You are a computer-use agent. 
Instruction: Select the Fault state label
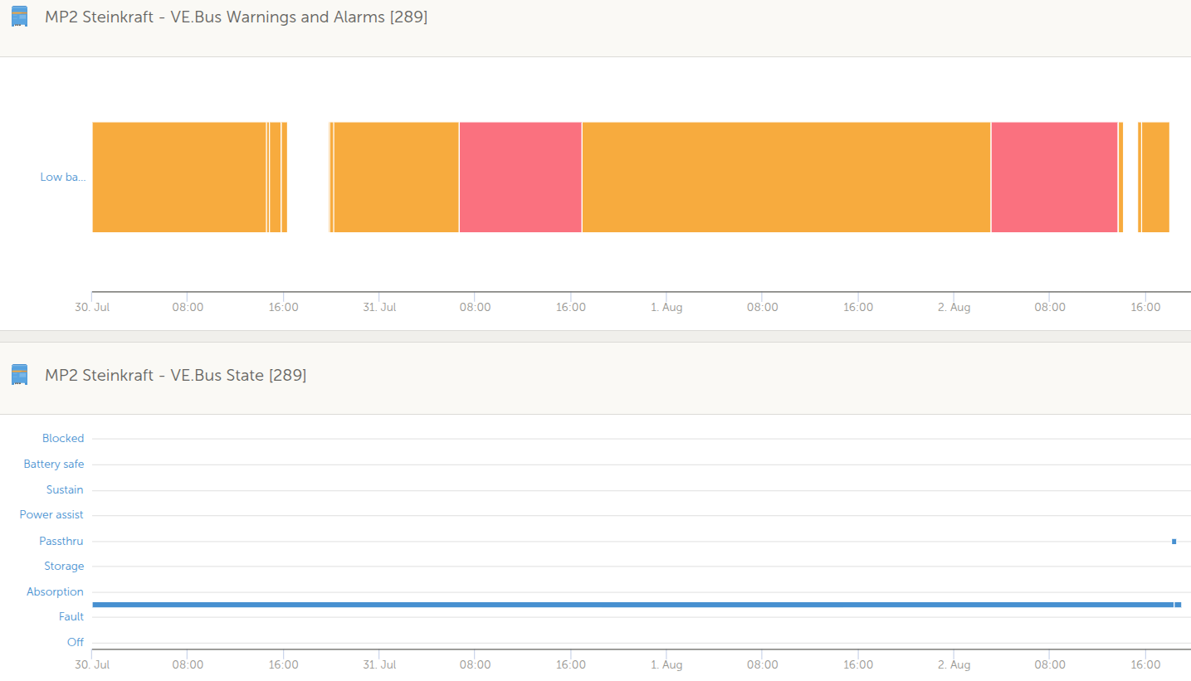point(71,616)
